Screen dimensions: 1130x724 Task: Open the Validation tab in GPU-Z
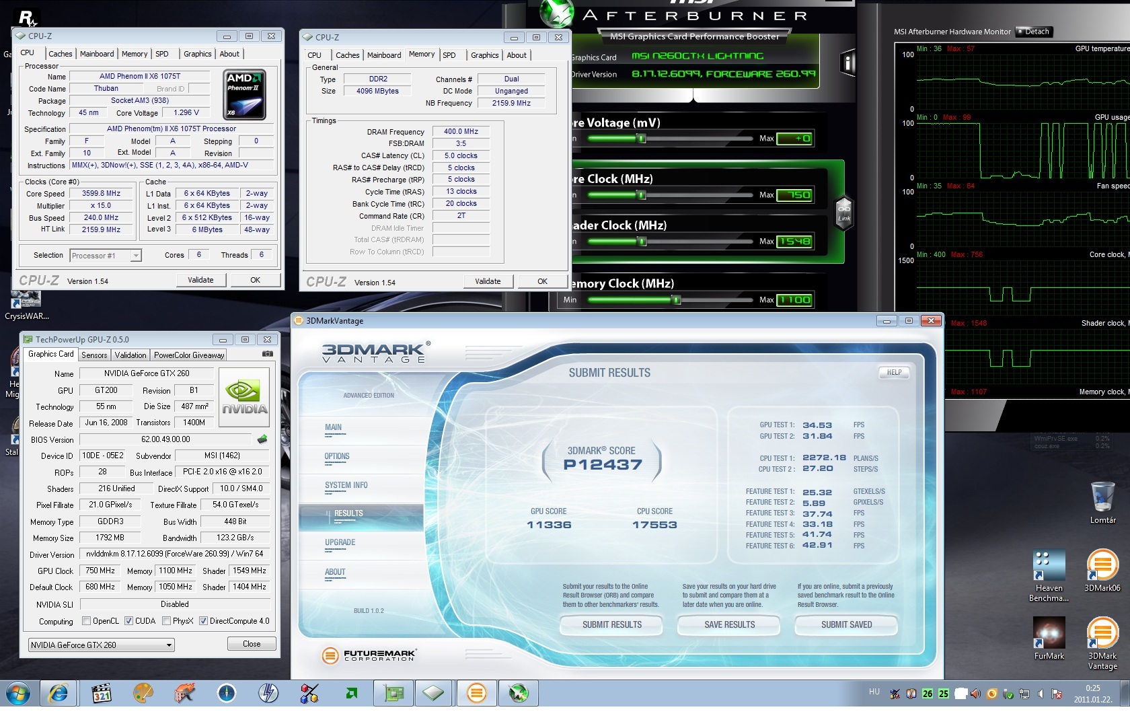(130, 355)
